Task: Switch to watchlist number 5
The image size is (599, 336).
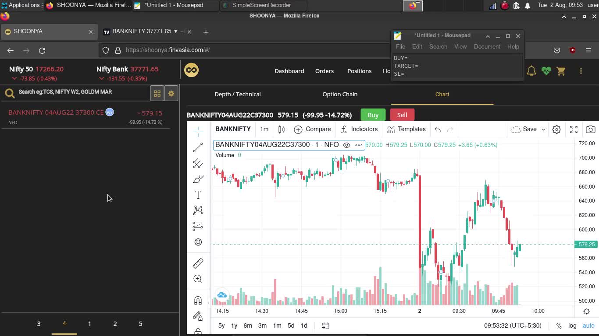Action: 140,324
